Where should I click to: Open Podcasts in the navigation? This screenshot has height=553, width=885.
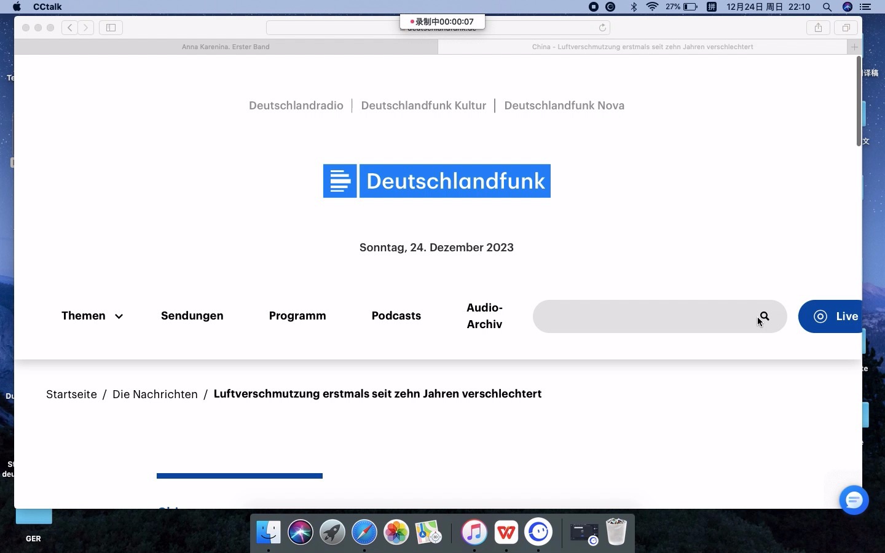click(396, 316)
